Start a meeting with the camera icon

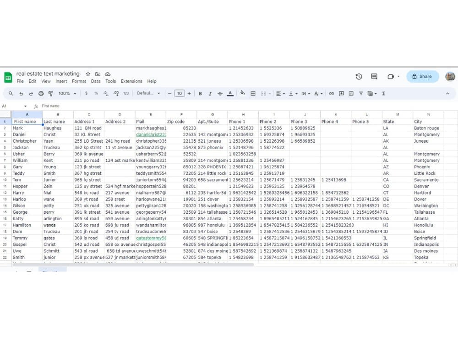[391, 76]
